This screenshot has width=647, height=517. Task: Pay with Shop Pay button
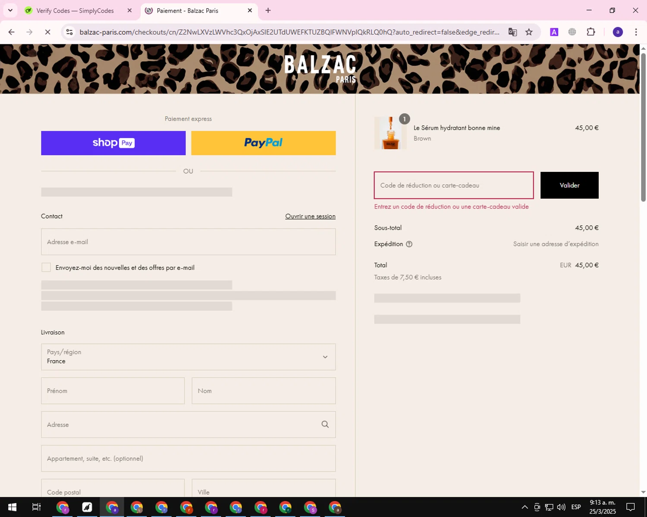[113, 143]
